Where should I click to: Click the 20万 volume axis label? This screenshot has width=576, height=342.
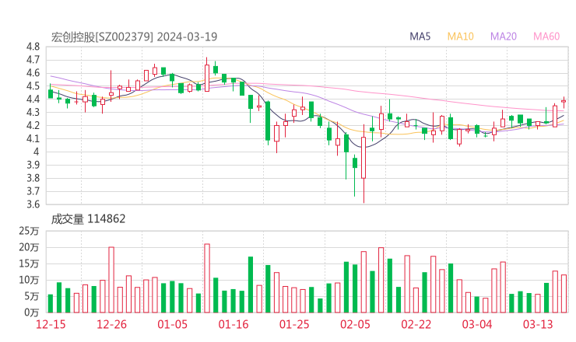[29, 247]
